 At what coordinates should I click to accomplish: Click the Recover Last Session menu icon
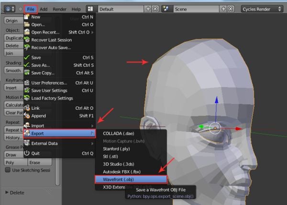coord(27,40)
